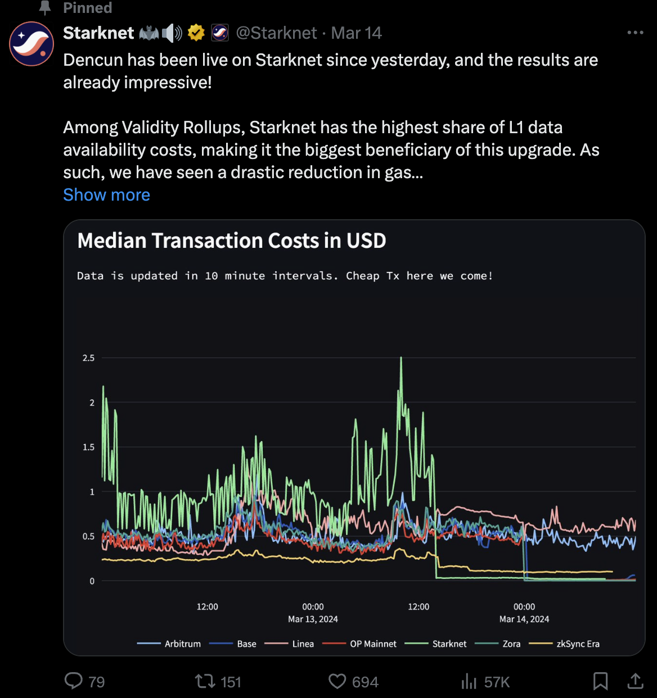Open the three-dot more options menu
657x698 pixels.
pos(635,33)
